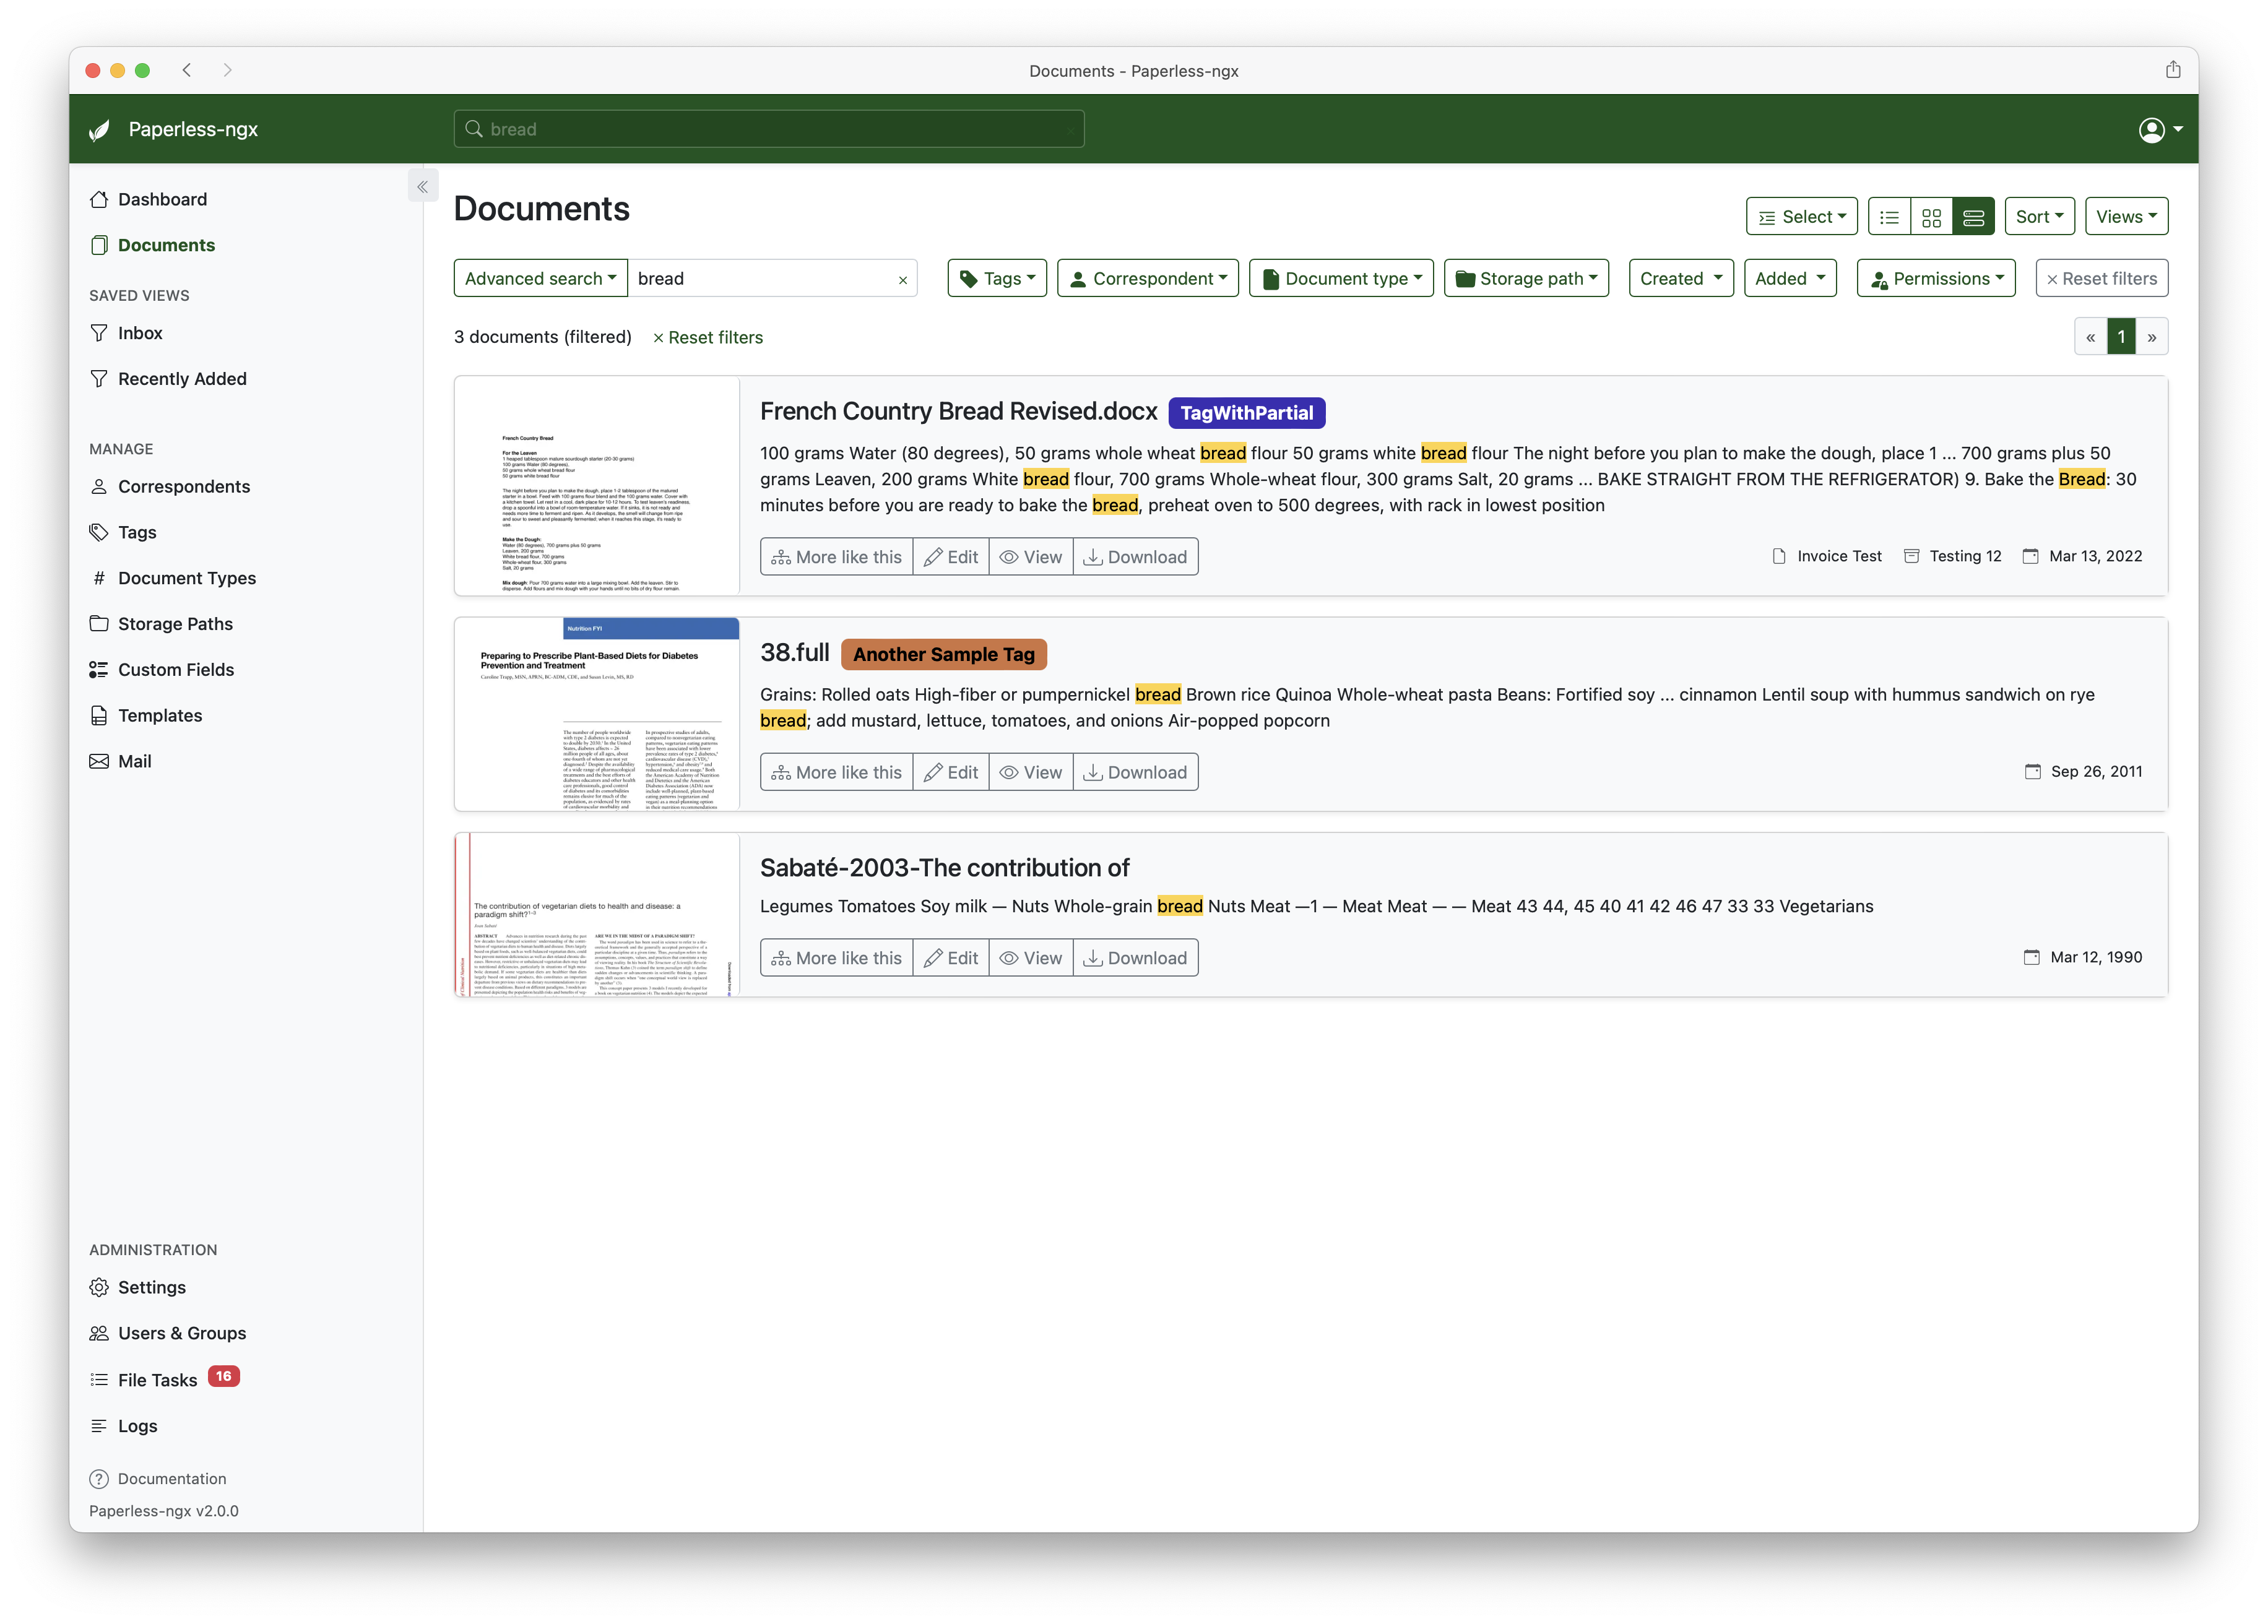Click the TagWithPartial tag badge
This screenshot has width=2268, height=1624.
(1246, 413)
